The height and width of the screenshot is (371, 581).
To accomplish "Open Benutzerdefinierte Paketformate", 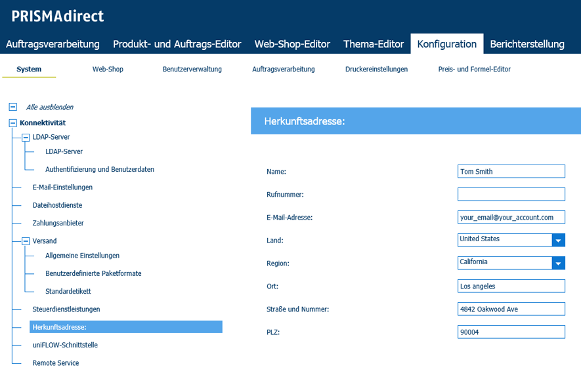I will point(93,273).
